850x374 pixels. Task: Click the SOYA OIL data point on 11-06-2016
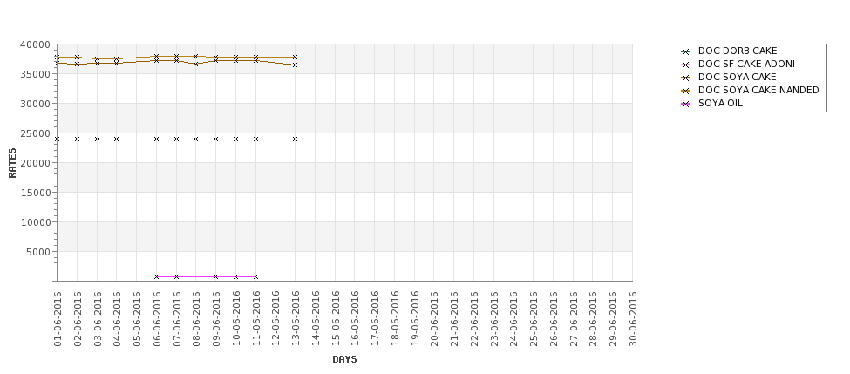[x=255, y=276]
